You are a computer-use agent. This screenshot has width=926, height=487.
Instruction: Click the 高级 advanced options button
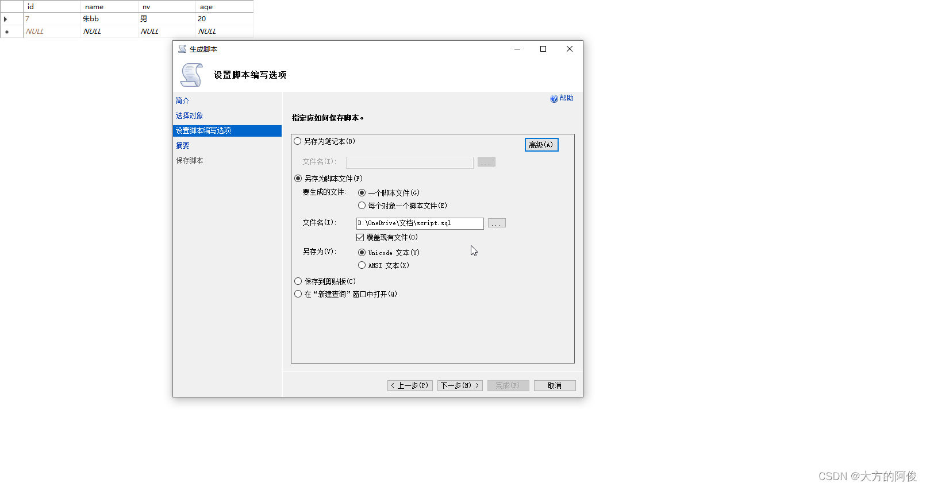pos(541,145)
